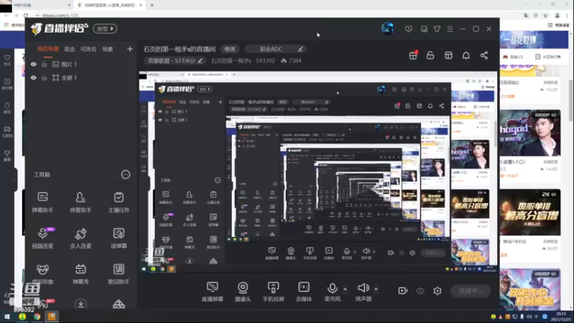Screen dimensions: 574x323
Task: Click the padlock icon in header
Action: [430, 55]
